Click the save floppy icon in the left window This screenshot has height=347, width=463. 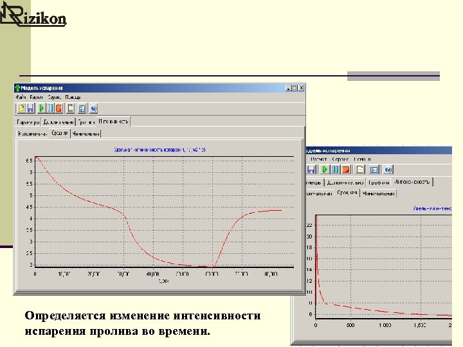coord(30,109)
